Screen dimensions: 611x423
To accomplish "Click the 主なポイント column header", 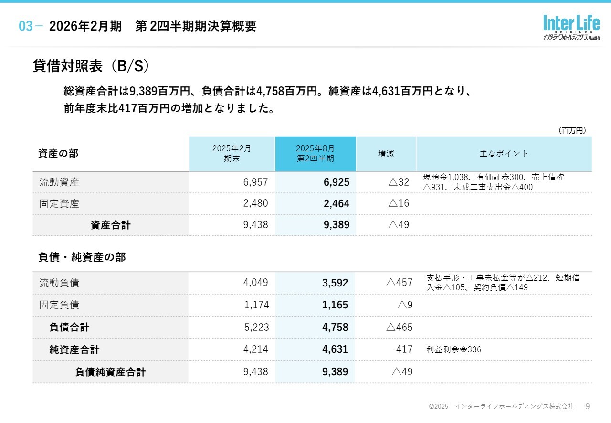I will click(x=504, y=154).
